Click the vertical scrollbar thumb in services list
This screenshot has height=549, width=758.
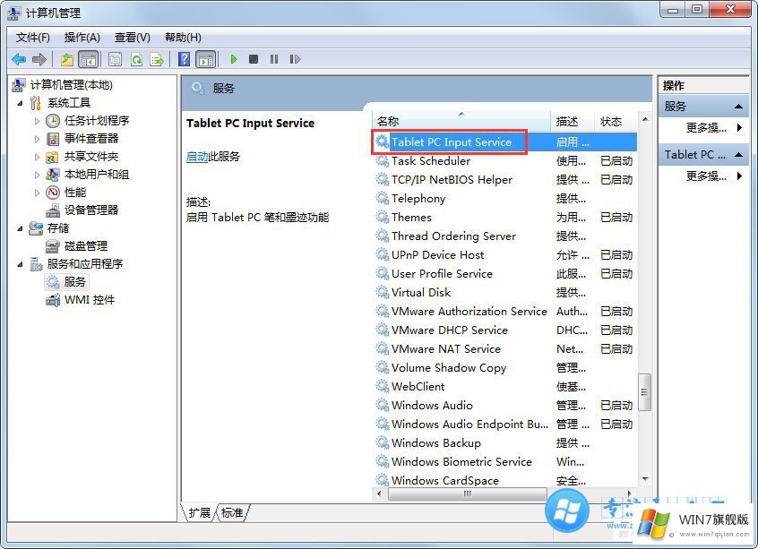tap(644, 392)
